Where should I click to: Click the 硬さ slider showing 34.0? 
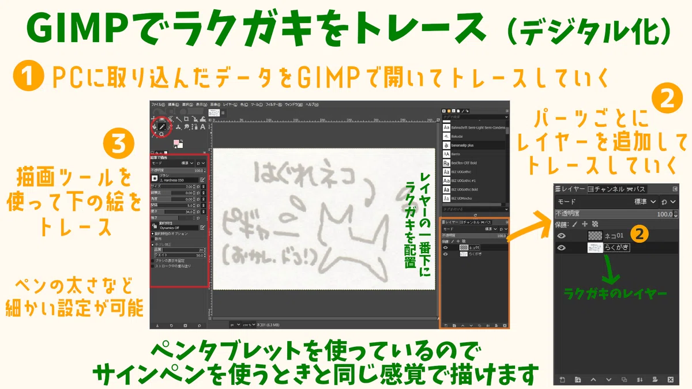(172, 212)
